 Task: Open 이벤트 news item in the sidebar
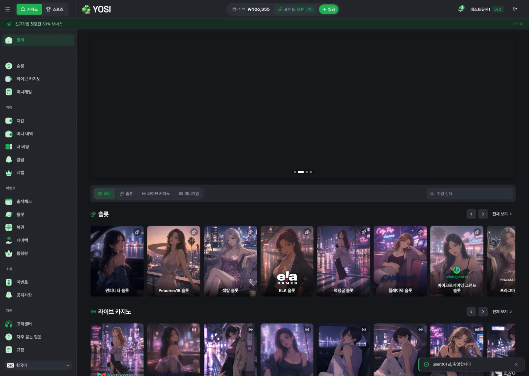(x=38, y=282)
